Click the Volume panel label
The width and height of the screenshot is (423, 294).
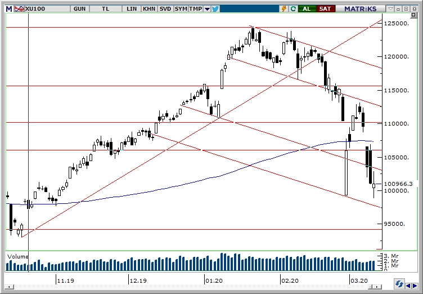[x=17, y=257]
